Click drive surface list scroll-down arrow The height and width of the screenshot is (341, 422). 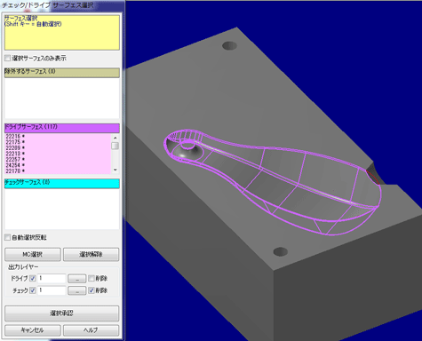[115, 170]
